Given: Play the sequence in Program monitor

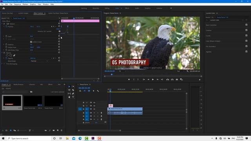Looking at the screenshot, I should pos(153,80).
